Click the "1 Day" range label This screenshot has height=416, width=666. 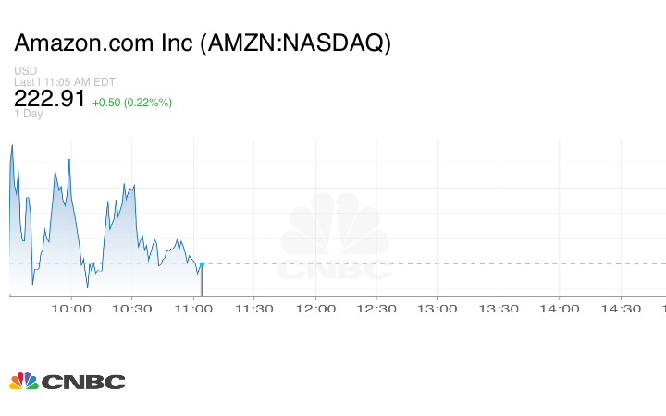28,114
